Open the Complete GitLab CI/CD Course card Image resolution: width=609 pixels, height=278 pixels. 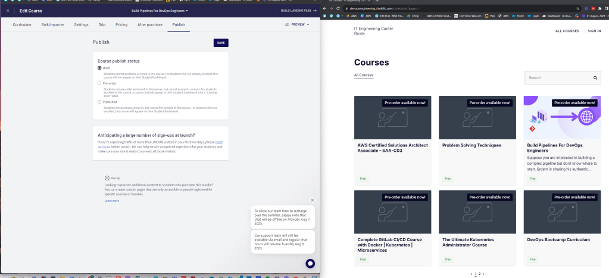(x=393, y=228)
